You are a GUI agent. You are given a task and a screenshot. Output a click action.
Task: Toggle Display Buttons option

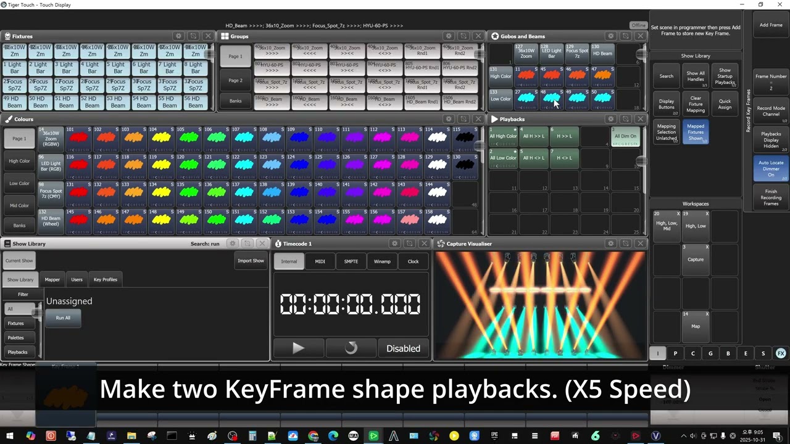click(x=667, y=104)
